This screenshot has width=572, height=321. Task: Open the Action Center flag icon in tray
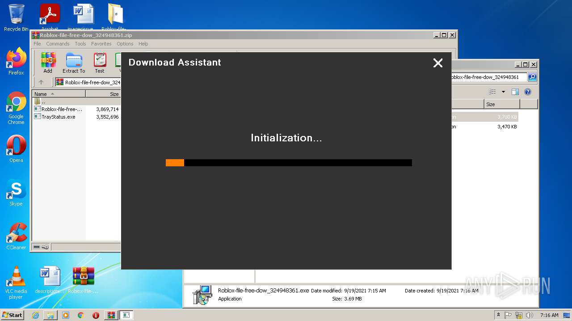tap(508, 315)
